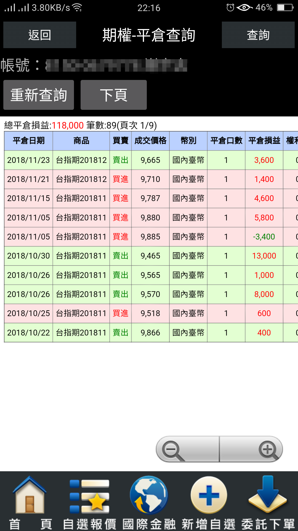Select price cell 9,665

(150, 160)
